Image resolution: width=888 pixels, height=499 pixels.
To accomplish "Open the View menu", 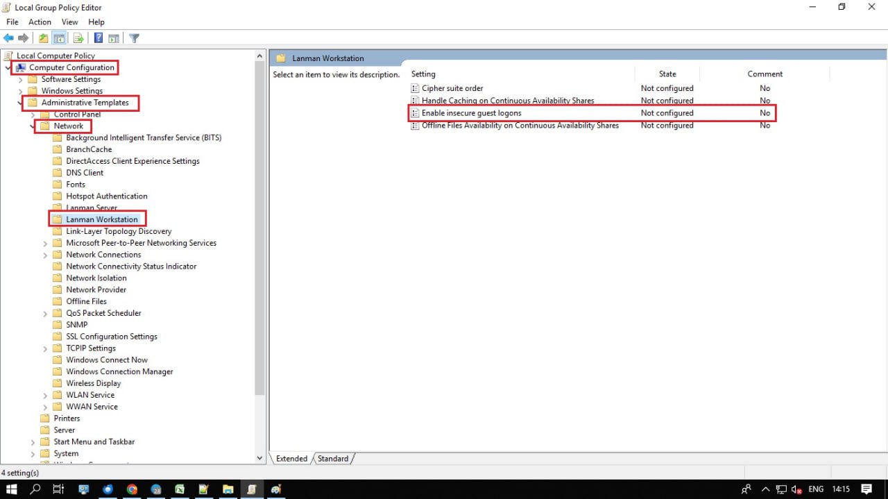I will [x=69, y=22].
